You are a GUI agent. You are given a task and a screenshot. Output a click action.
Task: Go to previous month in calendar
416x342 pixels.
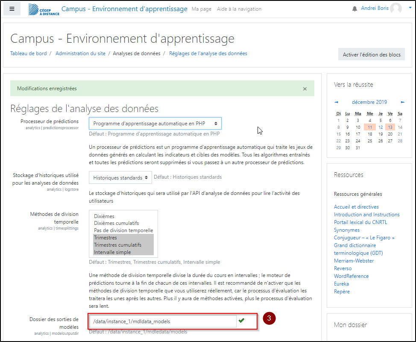click(337, 102)
